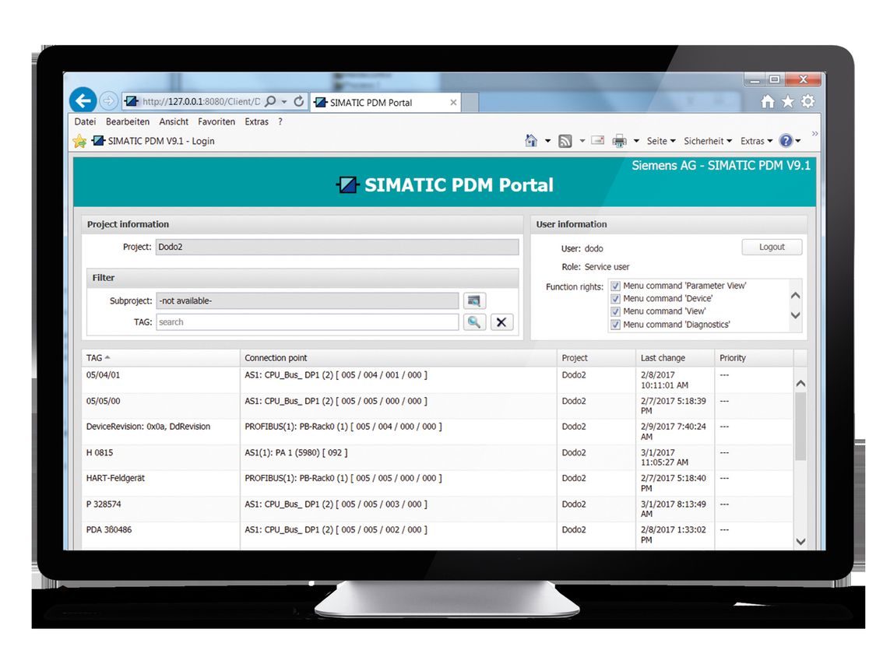The height and width of the screenshot is (657, 876).
Task: Select the row with TAG 05/05/00
Action: (x=437, y=406)
